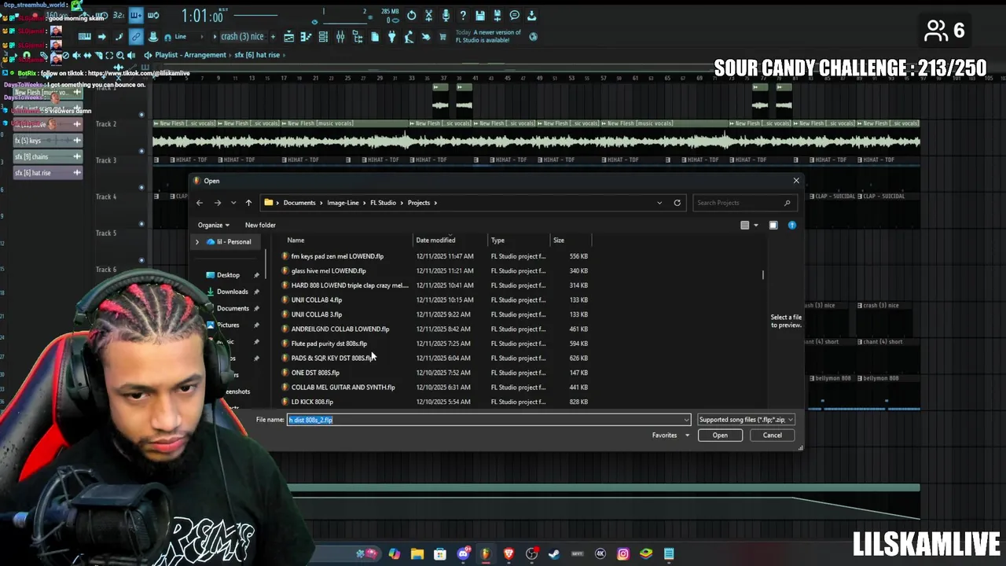Open Steam from the taskbar

tap(554, 553)
